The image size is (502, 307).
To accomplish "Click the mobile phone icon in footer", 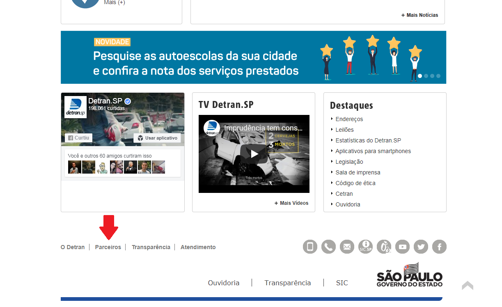I will 310,247.
